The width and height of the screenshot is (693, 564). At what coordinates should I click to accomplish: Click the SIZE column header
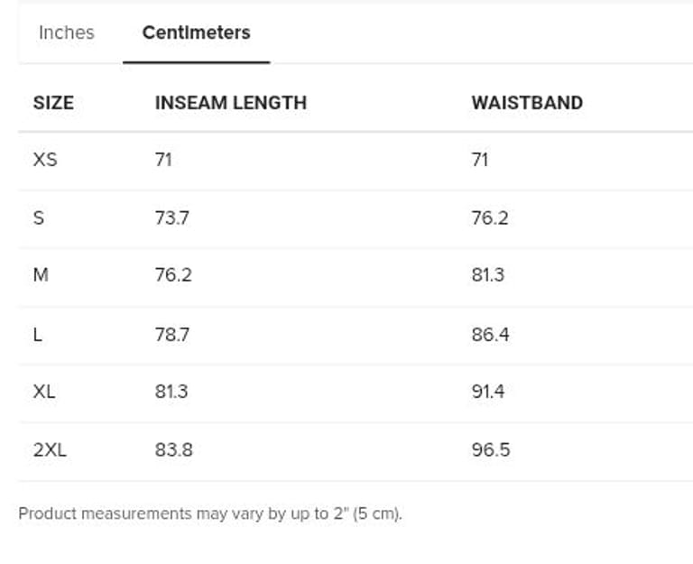(x=53, y=103)
